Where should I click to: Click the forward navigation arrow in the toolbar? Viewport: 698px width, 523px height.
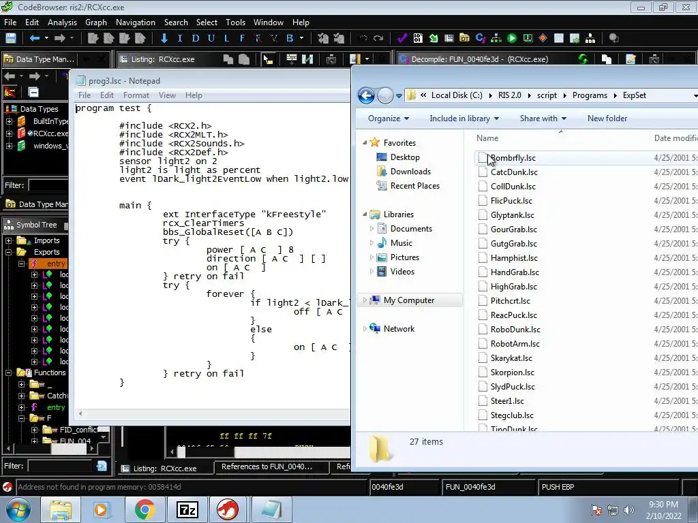pos(60,38)
